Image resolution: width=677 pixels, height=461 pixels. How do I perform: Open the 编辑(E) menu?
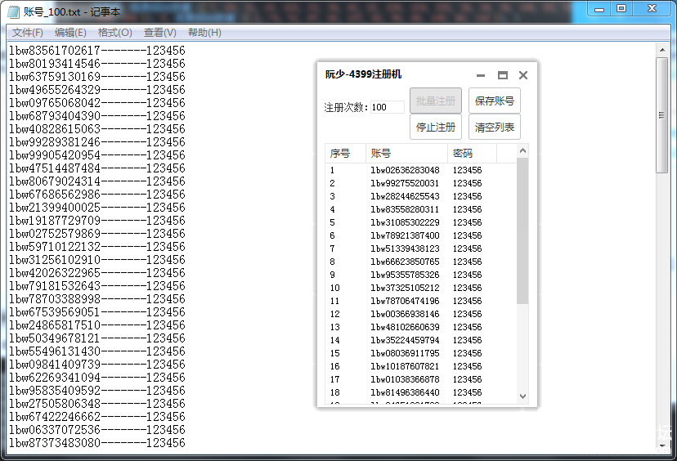point(70,33)
